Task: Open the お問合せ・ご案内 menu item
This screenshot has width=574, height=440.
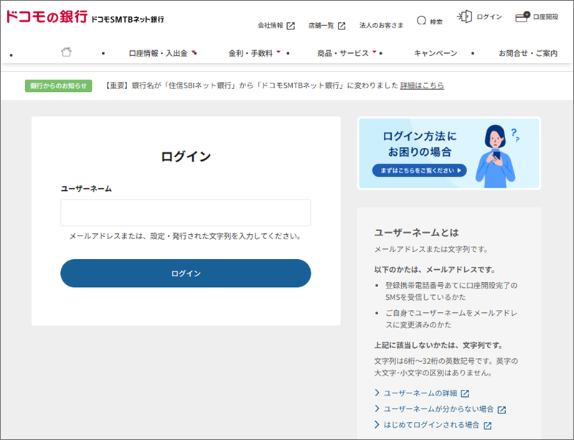Action: point(528,54)
